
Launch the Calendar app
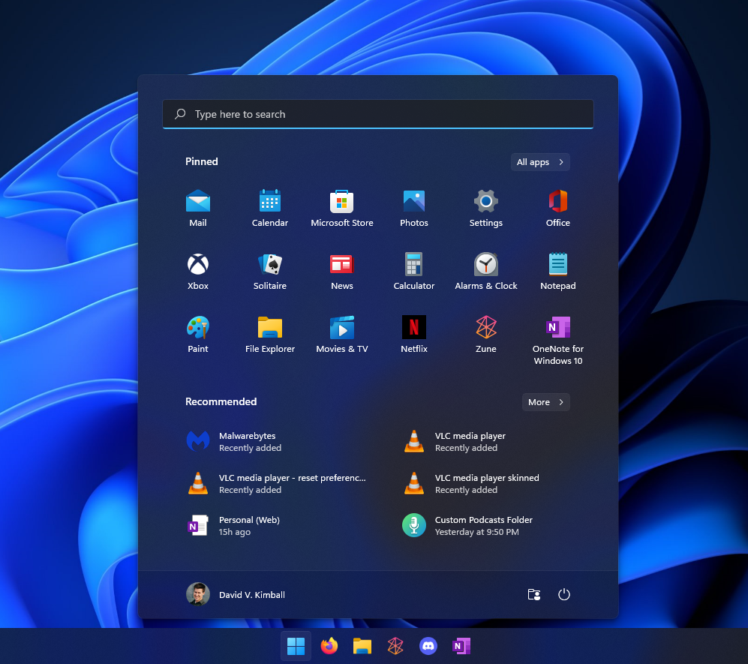pyautogui.click(x=270, y=208)
